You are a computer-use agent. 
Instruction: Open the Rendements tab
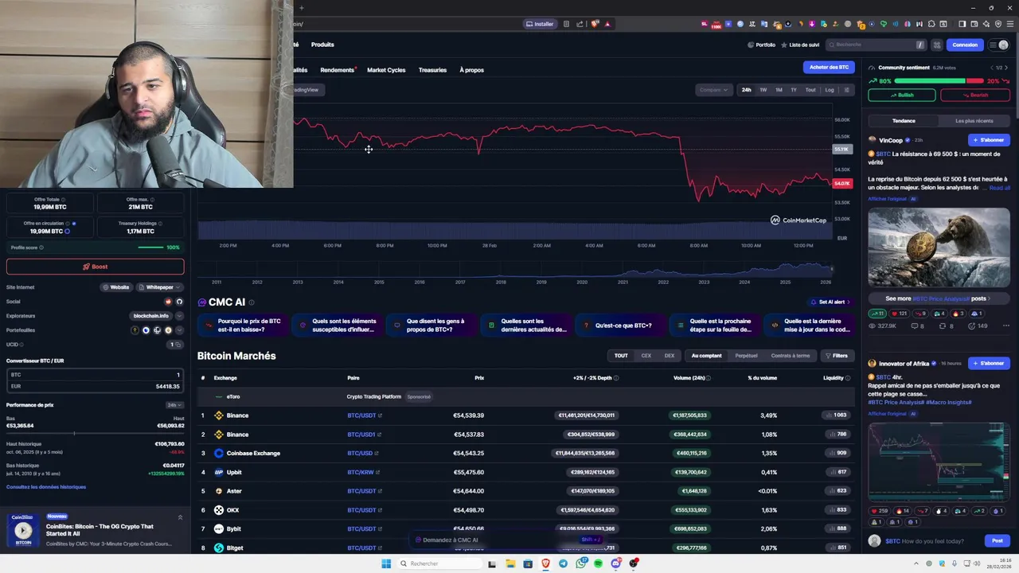click(338, 70)
